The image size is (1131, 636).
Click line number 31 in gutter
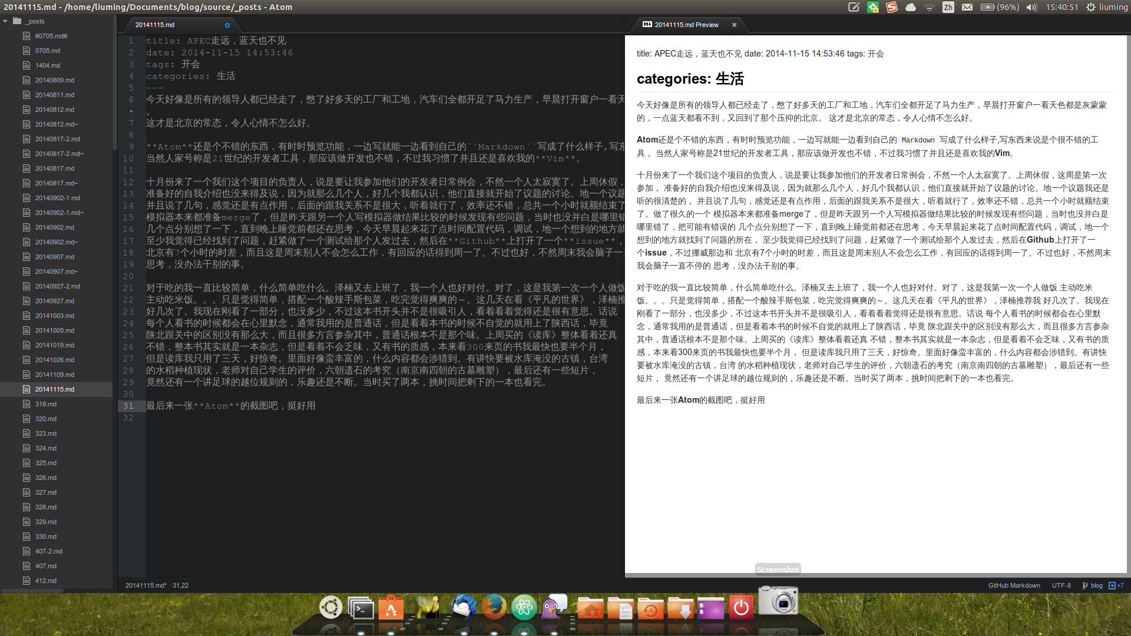128,406
